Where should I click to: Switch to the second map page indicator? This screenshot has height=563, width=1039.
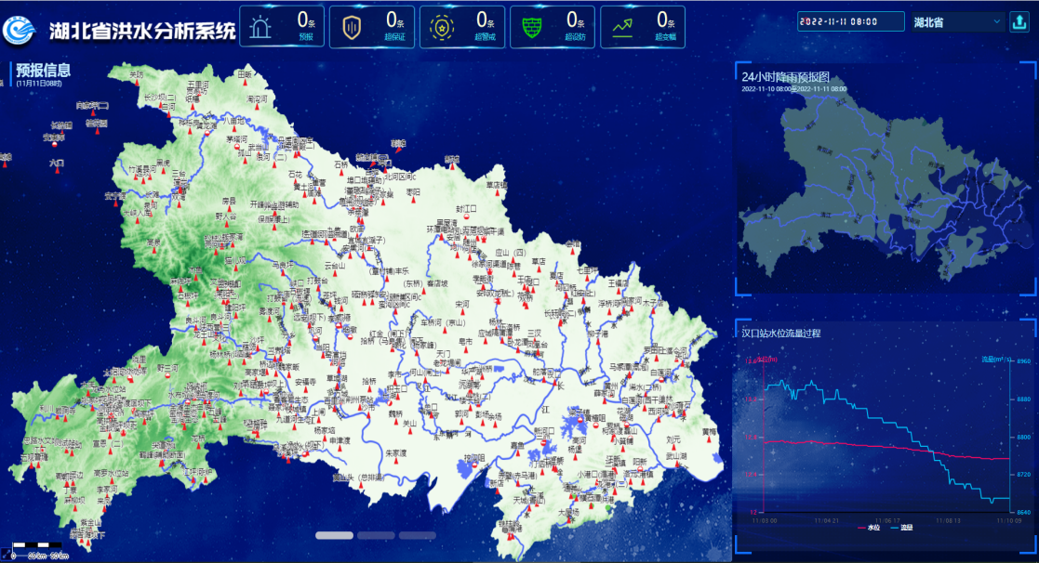[x=376, y=535]
